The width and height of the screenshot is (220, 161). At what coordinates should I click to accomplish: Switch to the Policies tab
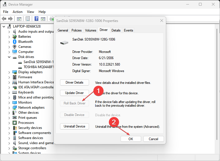76,30
